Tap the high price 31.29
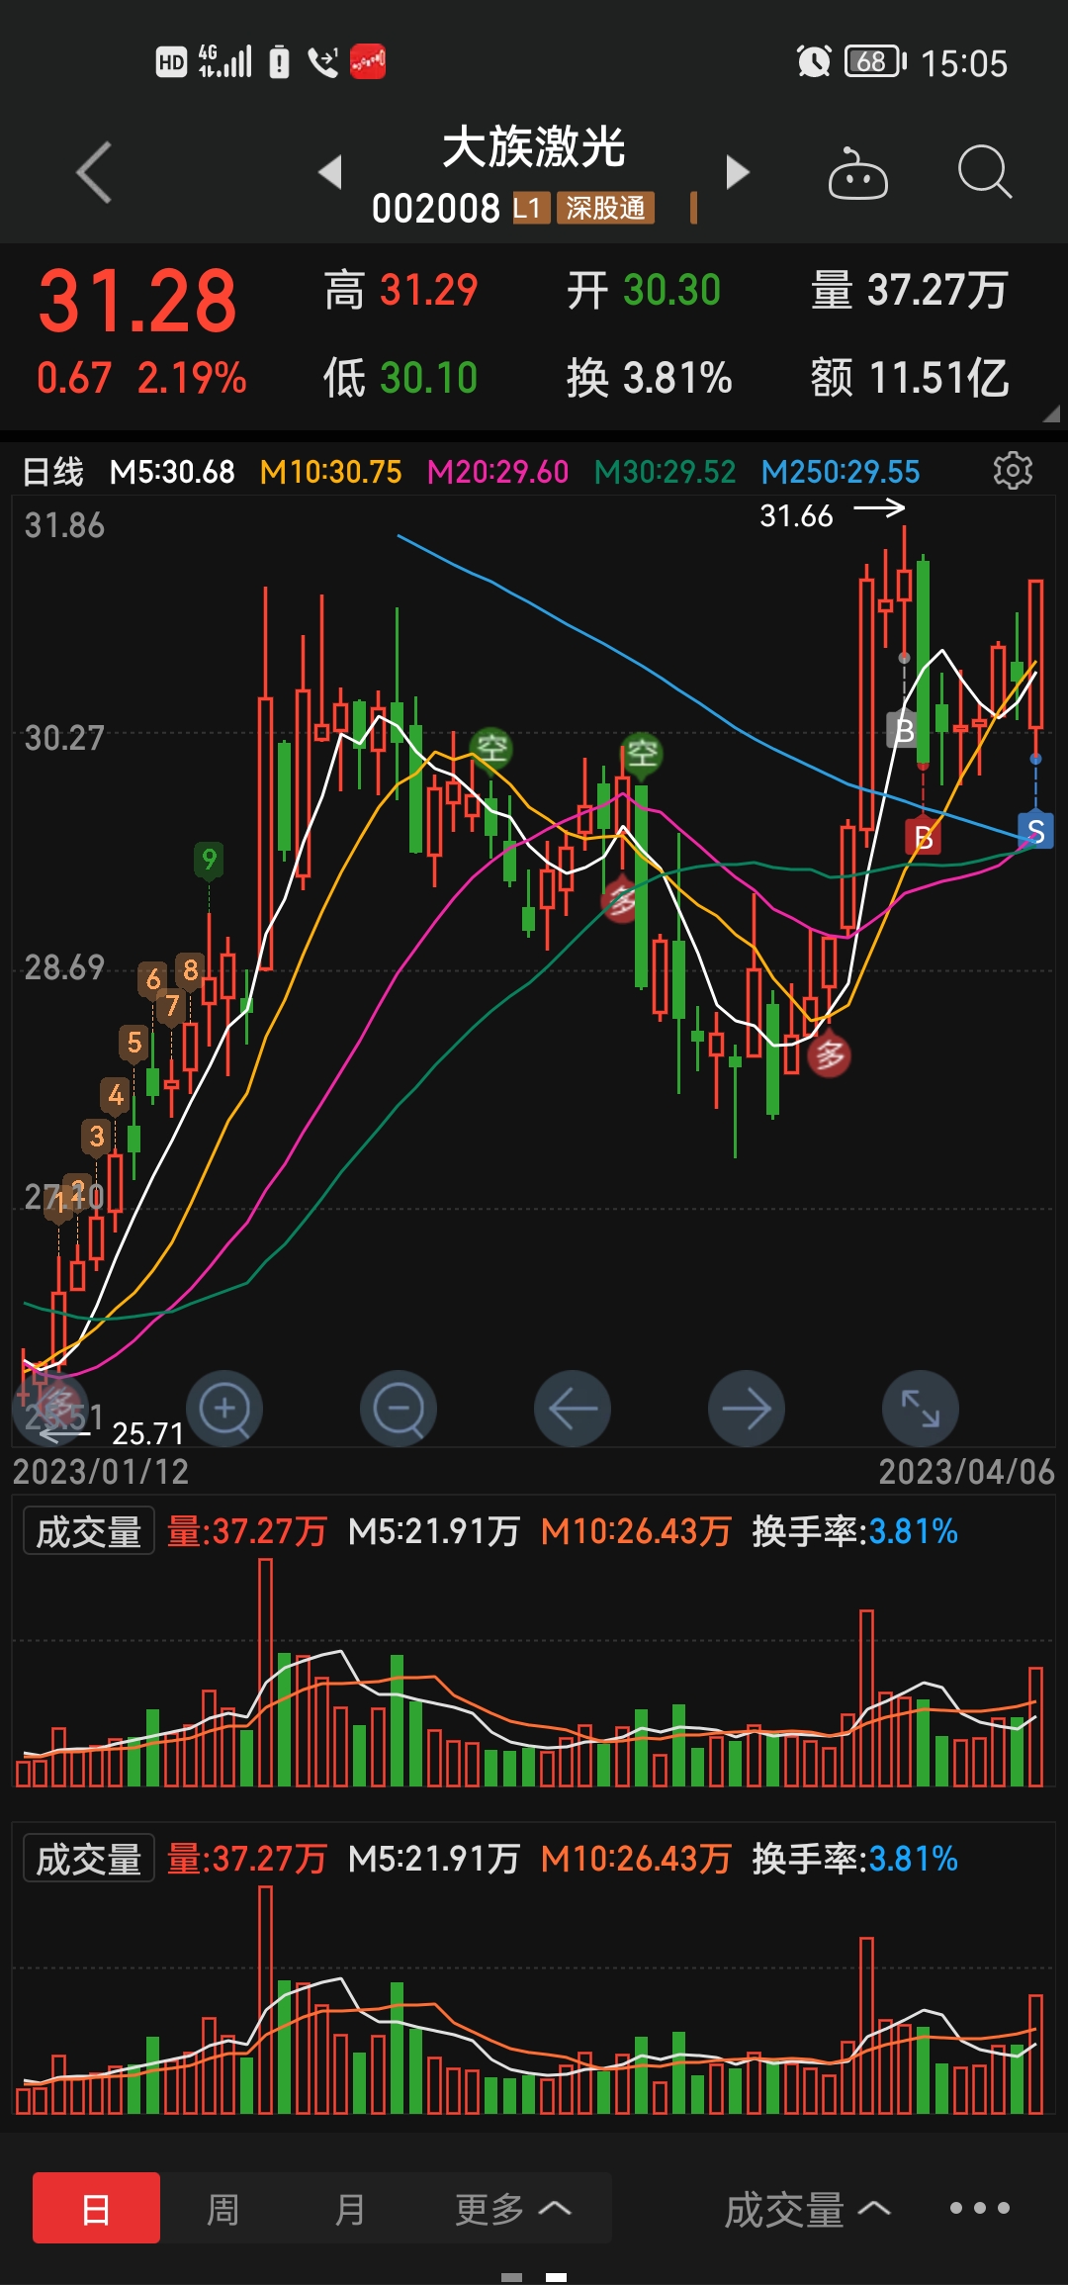Viewport: 1068px width, 2285px height. tap(428, 291)
